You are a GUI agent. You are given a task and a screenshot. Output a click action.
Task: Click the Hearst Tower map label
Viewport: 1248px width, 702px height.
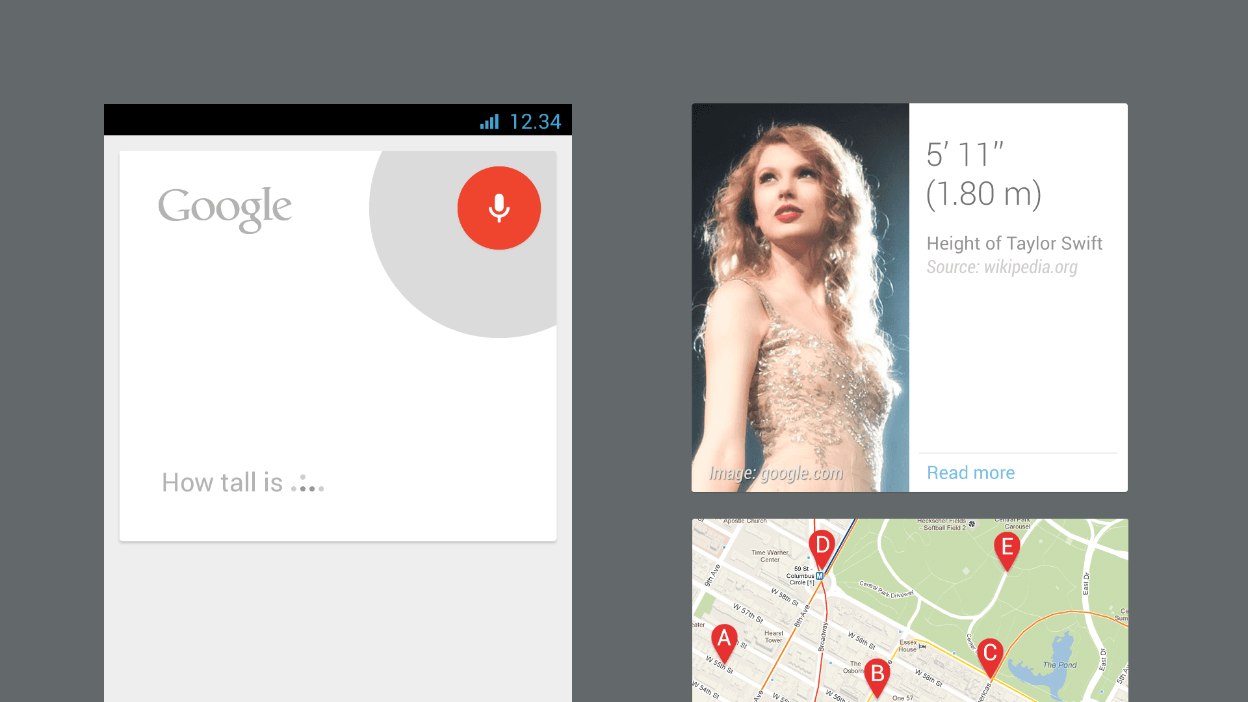point(773,637)
